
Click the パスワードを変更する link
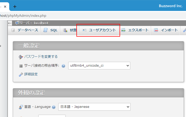tap(41, 57)
